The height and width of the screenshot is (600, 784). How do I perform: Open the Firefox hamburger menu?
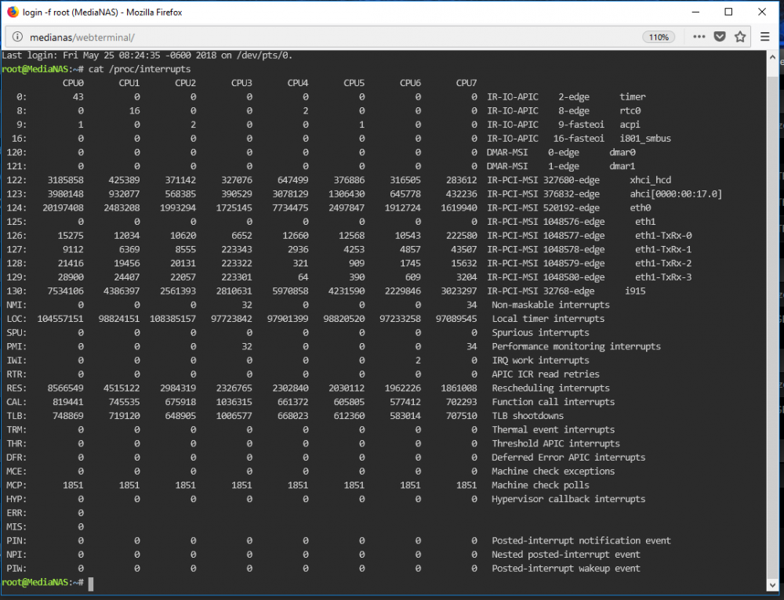764,37
